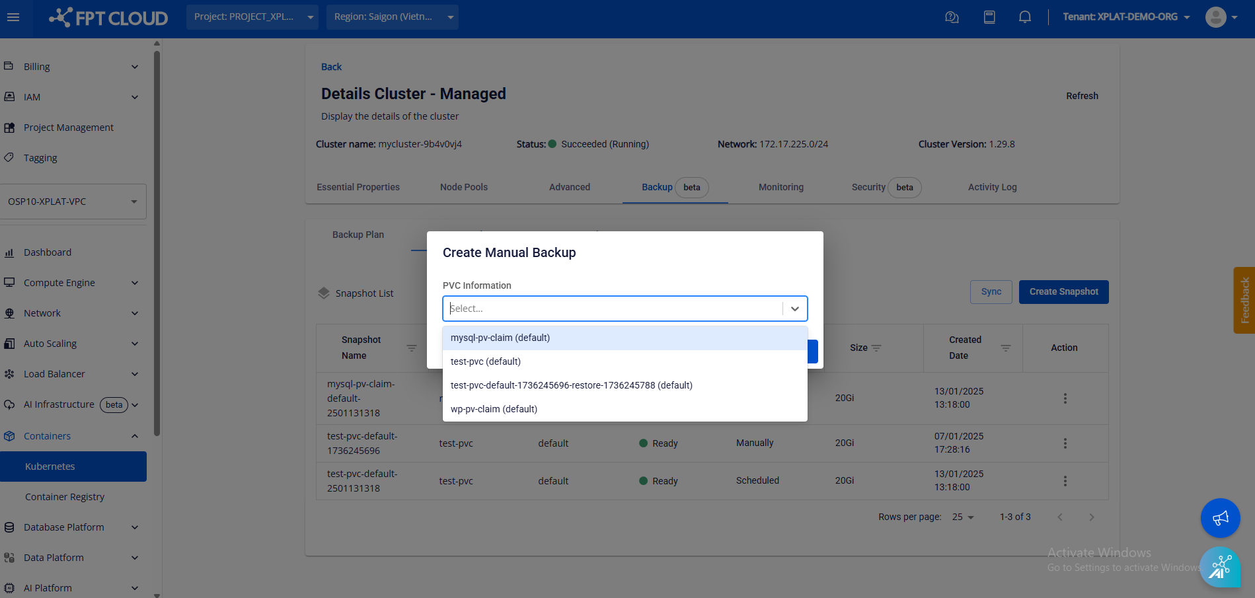Click the Size column filter icon

(x=876, y=348)
